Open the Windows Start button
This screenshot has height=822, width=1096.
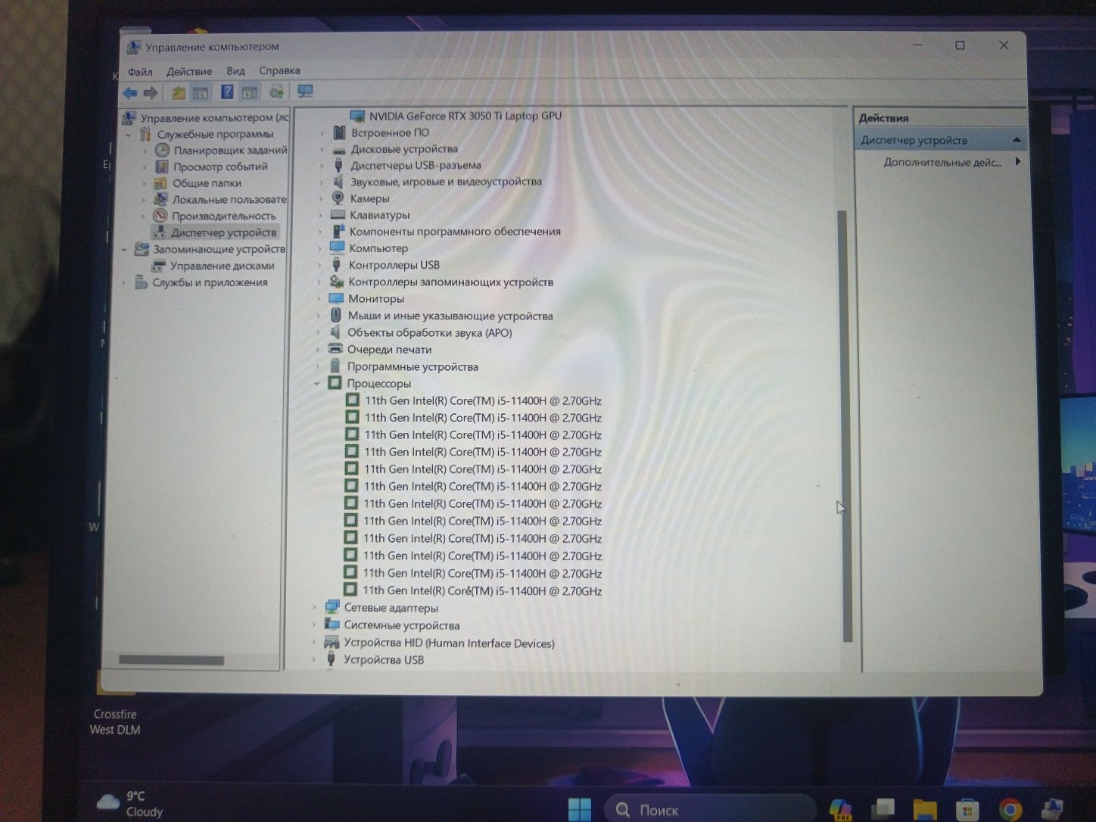click(x=580, y=810)
